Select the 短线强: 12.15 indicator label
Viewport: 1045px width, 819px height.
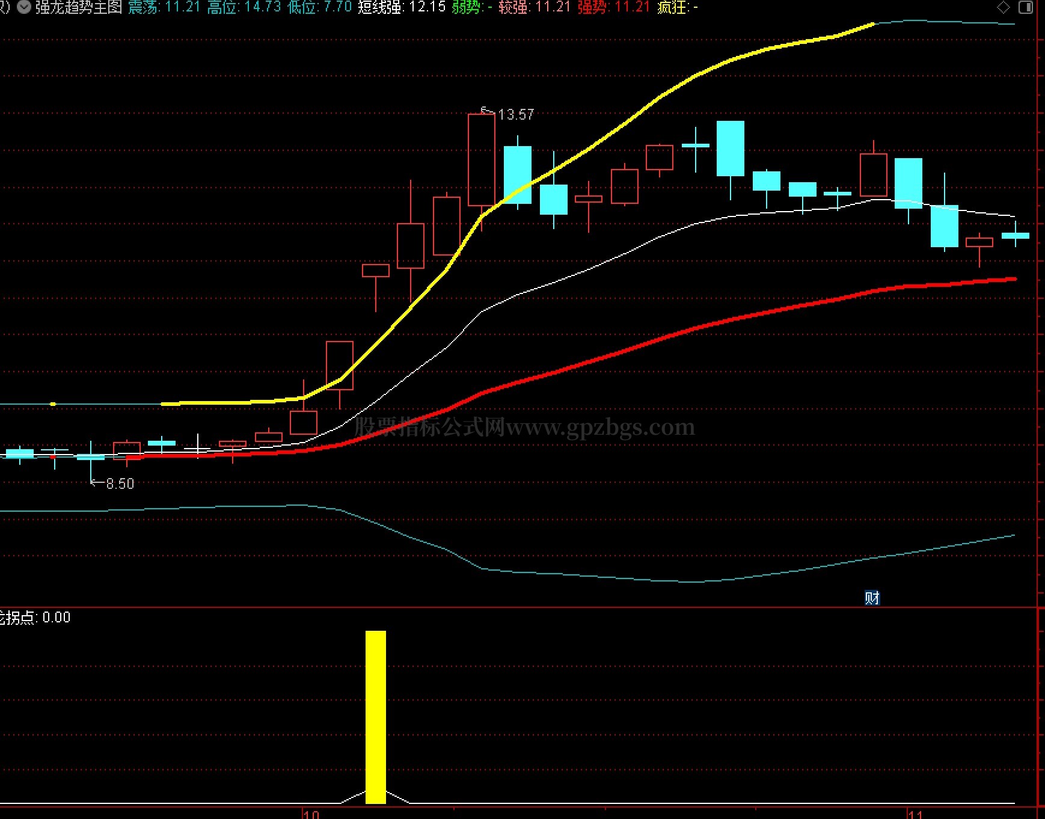click(x=402, y=7)
